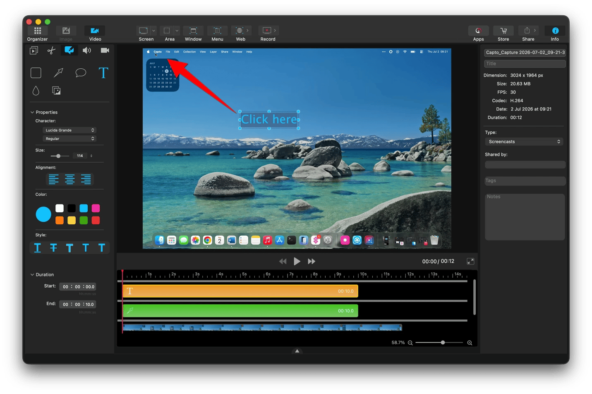Select the blur droplet tool
The width and height of the screenshot is (592, 394).
(36, 91)
